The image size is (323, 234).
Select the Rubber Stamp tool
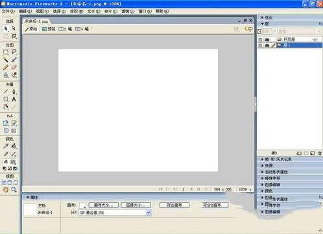[x=14, y=75]
